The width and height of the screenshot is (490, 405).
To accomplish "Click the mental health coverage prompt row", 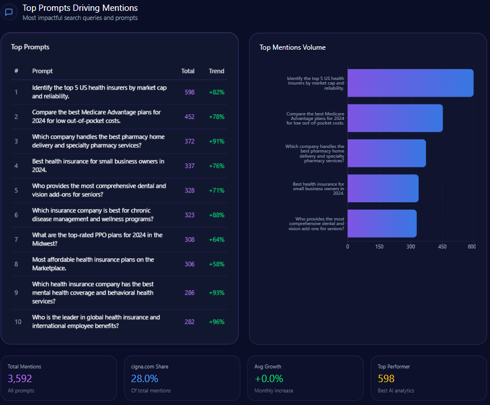I will coord(93,292).
